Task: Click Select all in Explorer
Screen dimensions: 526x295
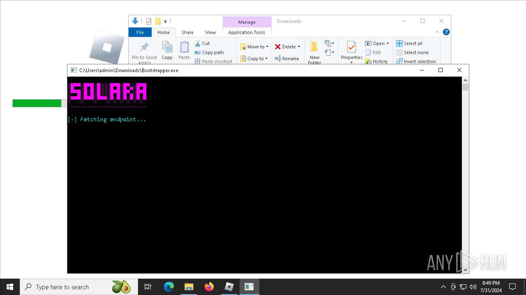Action: [x=409, y=43]
